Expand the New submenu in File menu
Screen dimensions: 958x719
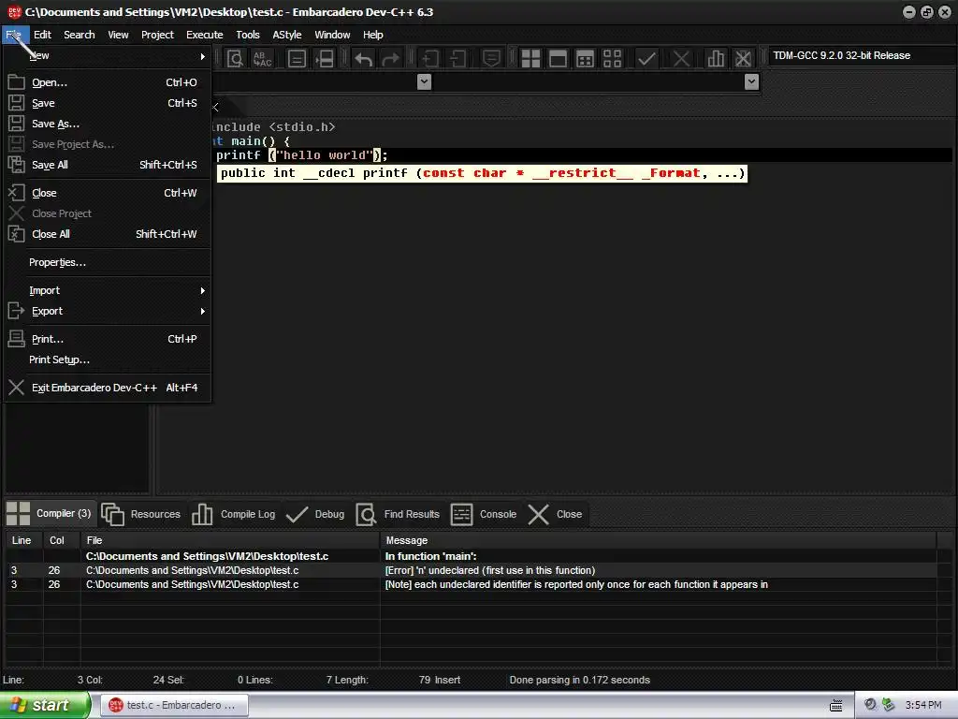(x=108, y=55)
